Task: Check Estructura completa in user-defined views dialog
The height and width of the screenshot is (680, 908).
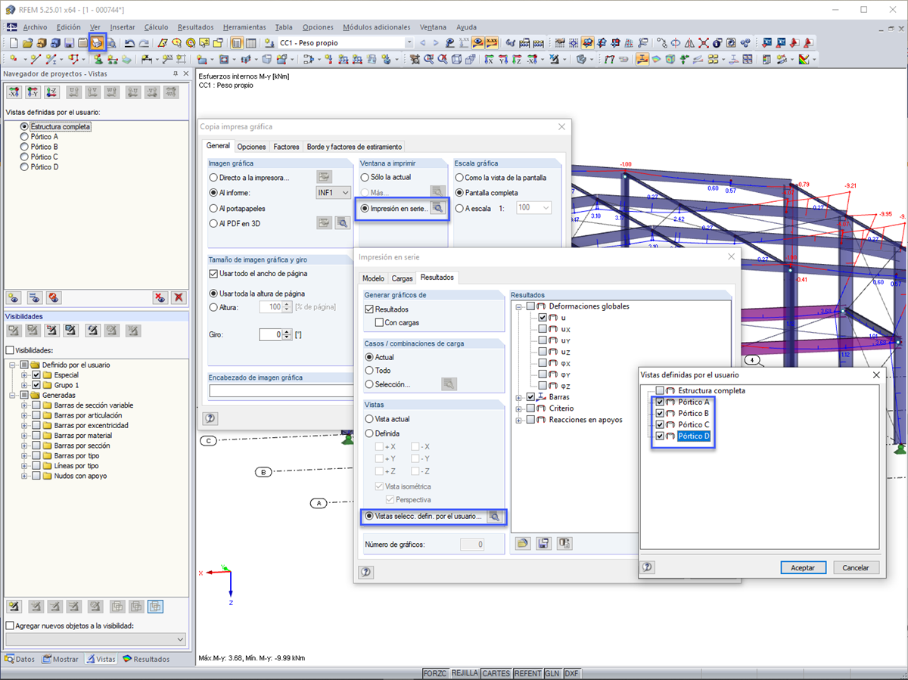Action: click(660, 391)
